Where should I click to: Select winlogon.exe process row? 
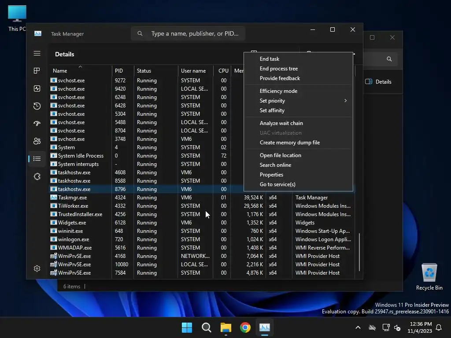click(202, 239)
